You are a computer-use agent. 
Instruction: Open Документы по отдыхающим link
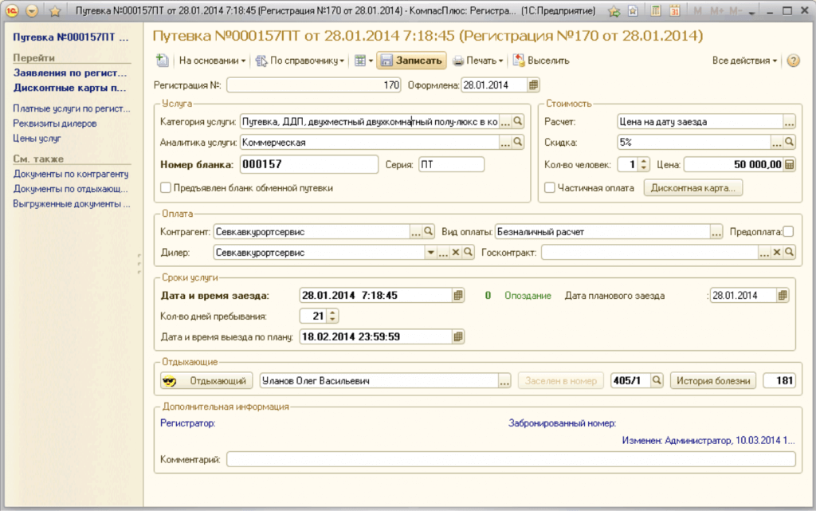[x=70, y=189]
